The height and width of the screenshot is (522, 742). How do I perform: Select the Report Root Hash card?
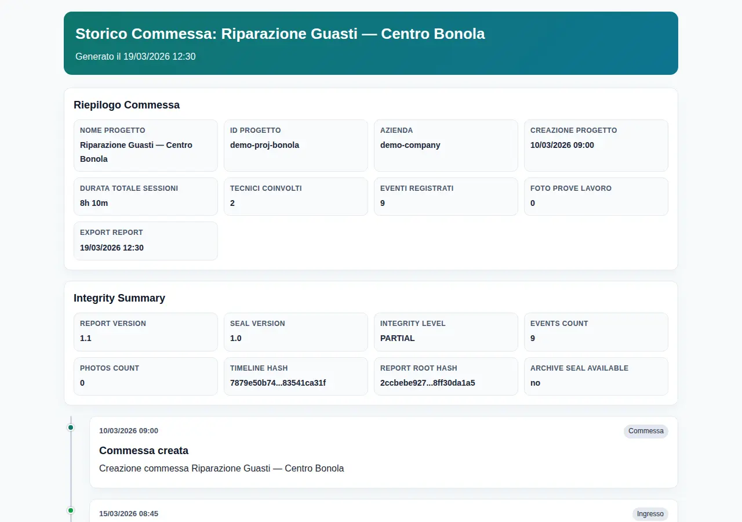(445, 376)
